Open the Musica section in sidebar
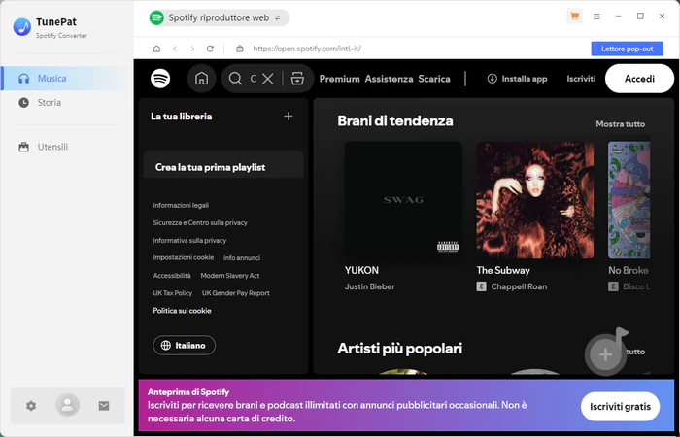 point(67,79)
